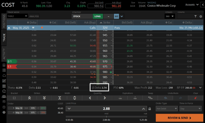Switch to the POSITIONS tab

click(x=4, y=21)
